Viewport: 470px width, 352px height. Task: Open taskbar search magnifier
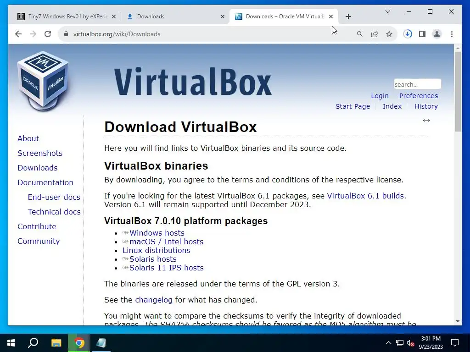(33, 343)
